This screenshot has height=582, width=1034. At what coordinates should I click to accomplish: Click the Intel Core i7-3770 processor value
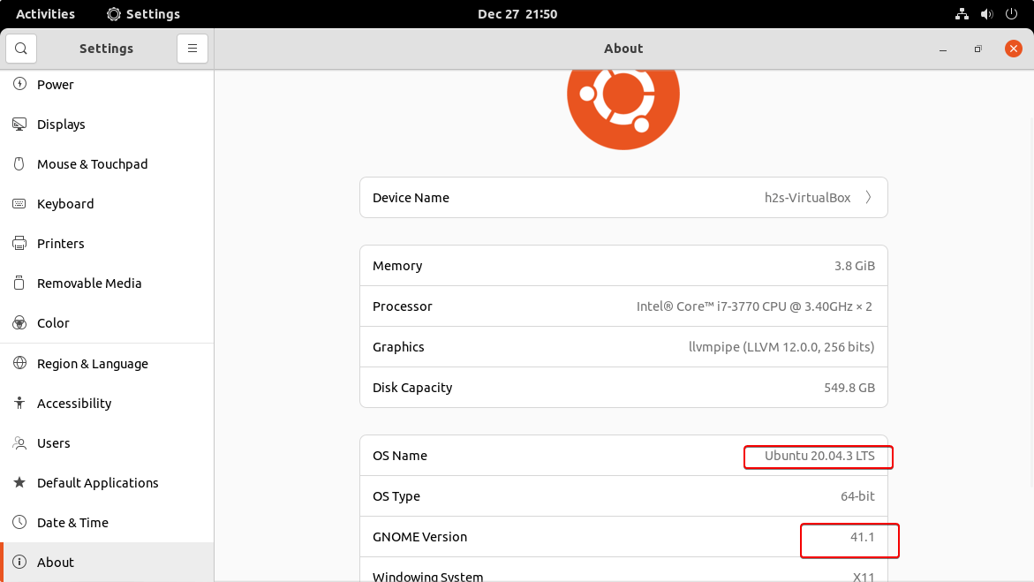(754, 306)
